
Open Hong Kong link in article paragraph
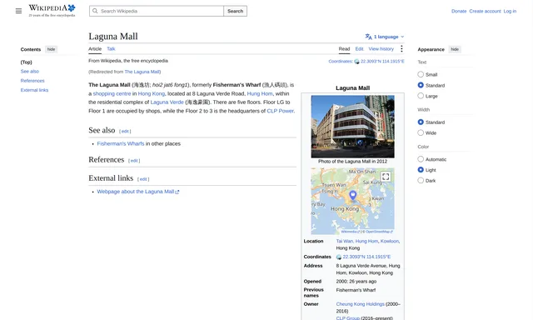click(x=152, y=93)
